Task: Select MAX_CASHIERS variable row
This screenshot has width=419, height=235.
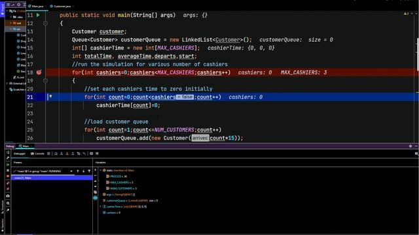Action: 119,183
